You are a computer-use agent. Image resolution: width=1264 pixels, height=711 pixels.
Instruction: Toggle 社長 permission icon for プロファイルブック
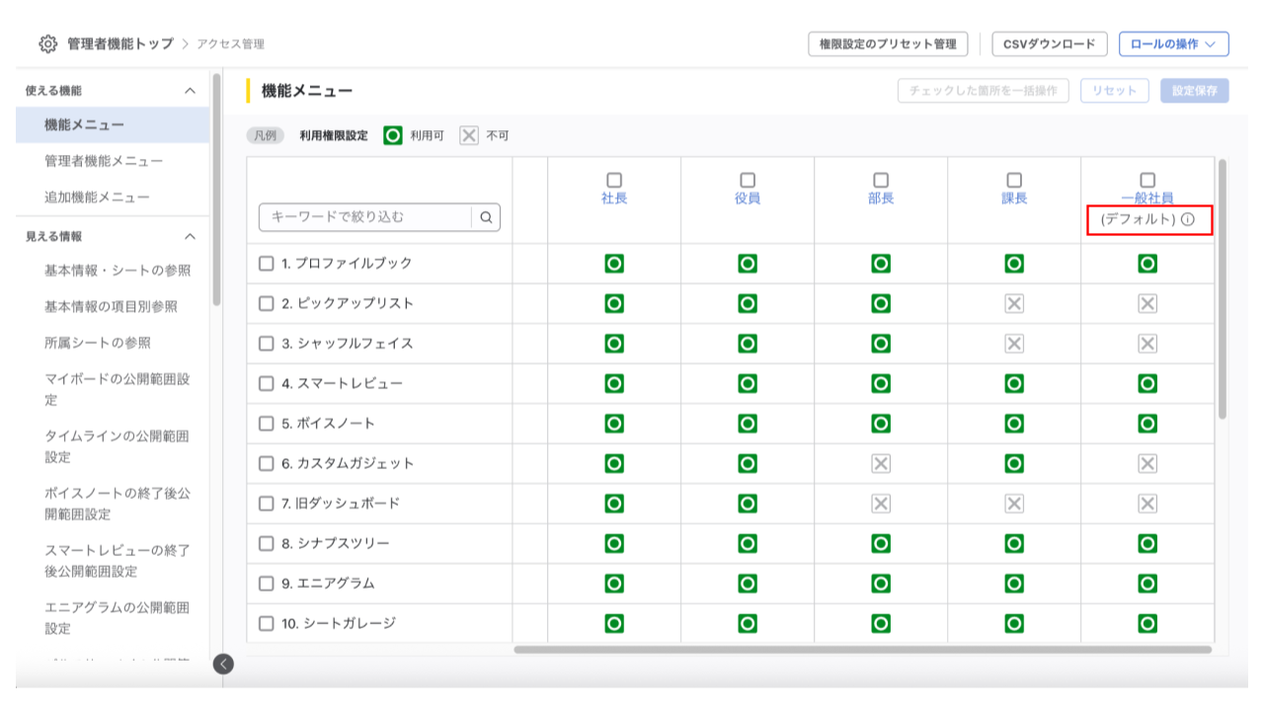(x=614, y=264)
